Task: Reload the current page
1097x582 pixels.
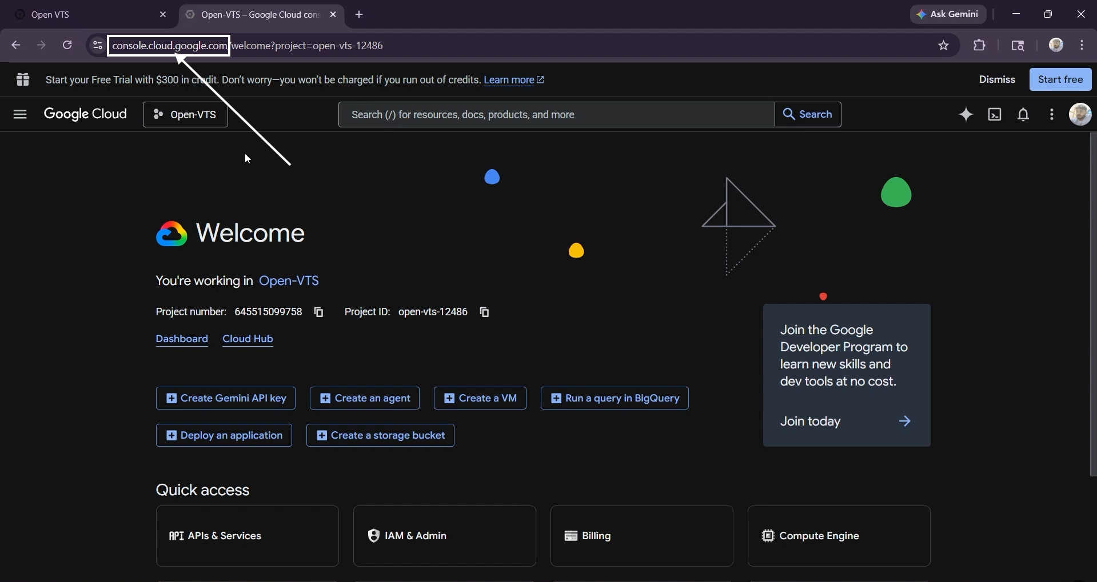Action: (x=67, y=46)
